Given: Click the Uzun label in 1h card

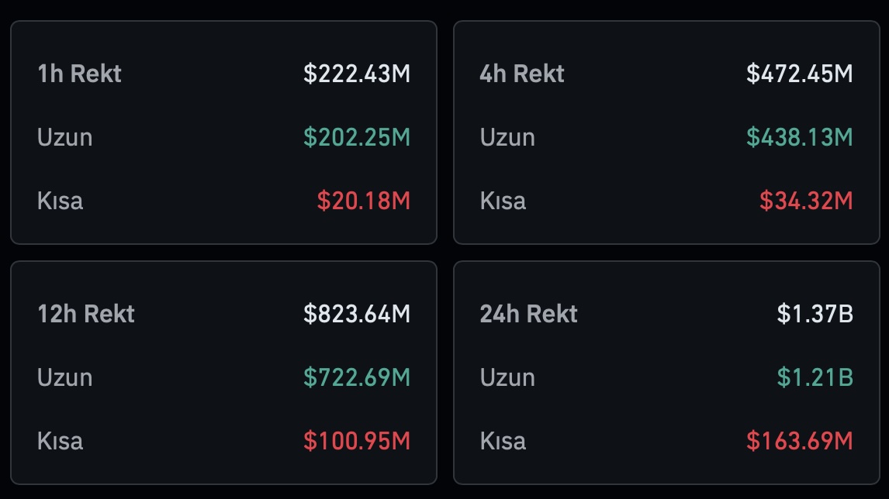Looking at the screenshot, I should pos(64,138).
